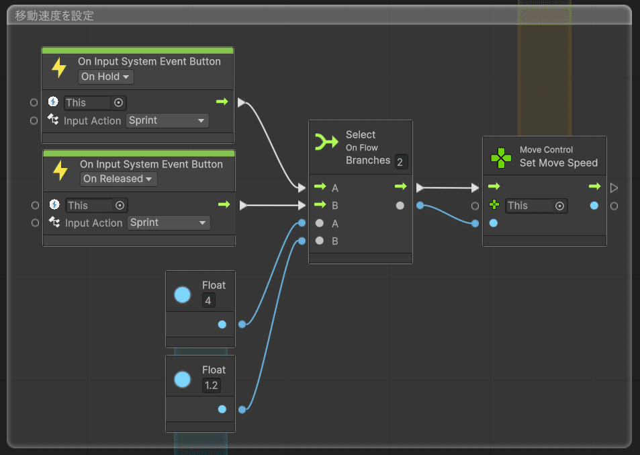This screenshot has width=640, height=455.
Task: Click the Branches count field showing 2
Action: (x=401, y=162)
